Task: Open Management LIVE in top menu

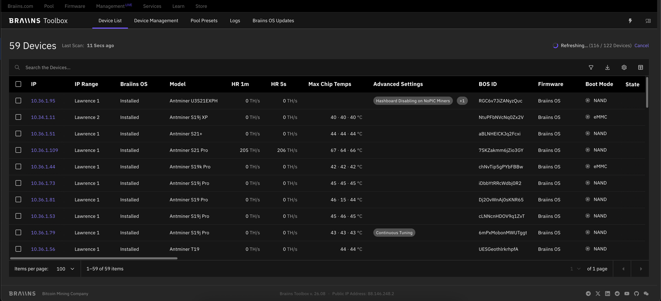Action: click(114, 6)
